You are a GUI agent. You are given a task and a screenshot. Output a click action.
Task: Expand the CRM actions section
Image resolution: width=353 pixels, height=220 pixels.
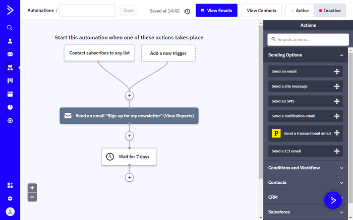(x=306, y=197)
